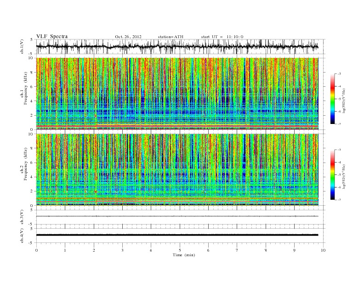
Task: Click the ch.2 frequency tick label "4"
Action: pyautogui.click(x=32, y=177)
